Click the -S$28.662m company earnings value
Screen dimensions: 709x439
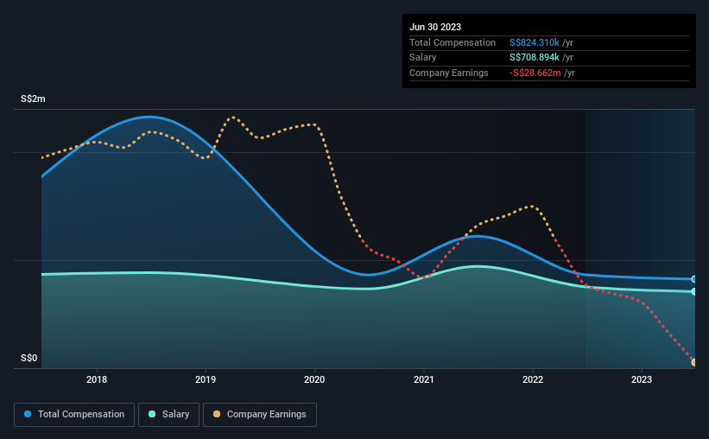(x=535, y=73)
